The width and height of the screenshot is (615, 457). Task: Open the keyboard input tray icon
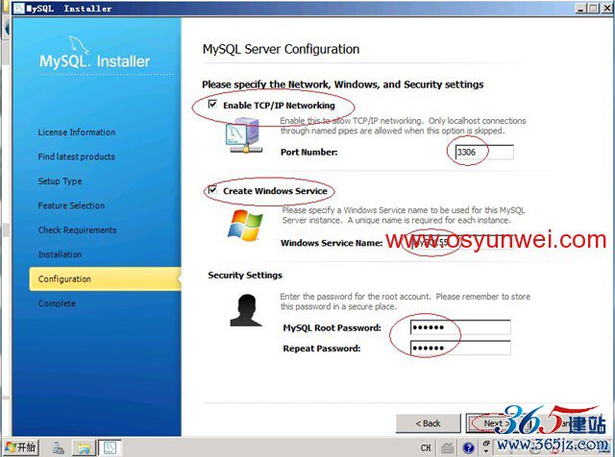[x=448, y=447]
